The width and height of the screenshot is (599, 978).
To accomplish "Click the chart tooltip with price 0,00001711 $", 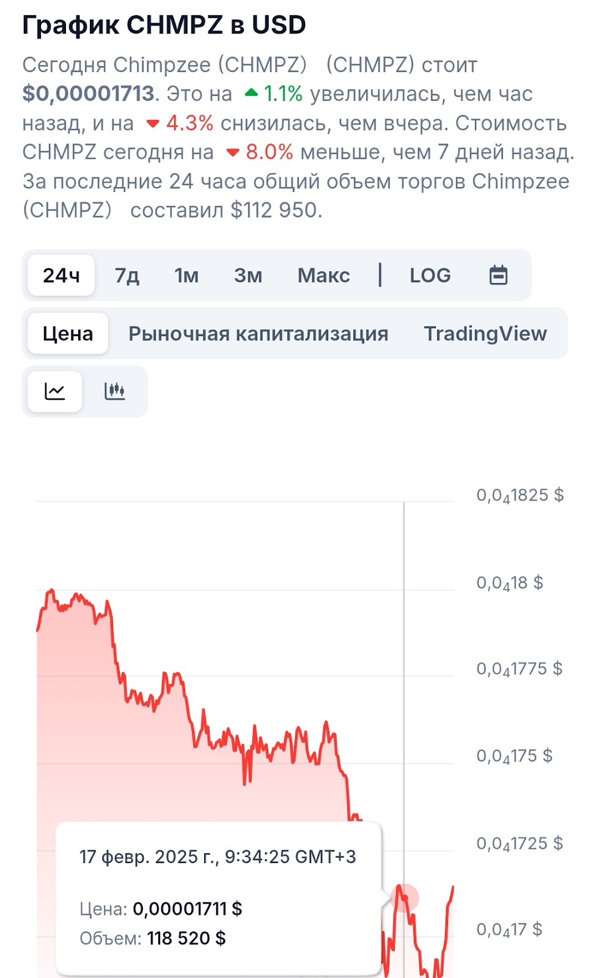I will click(x=219, y=899).
